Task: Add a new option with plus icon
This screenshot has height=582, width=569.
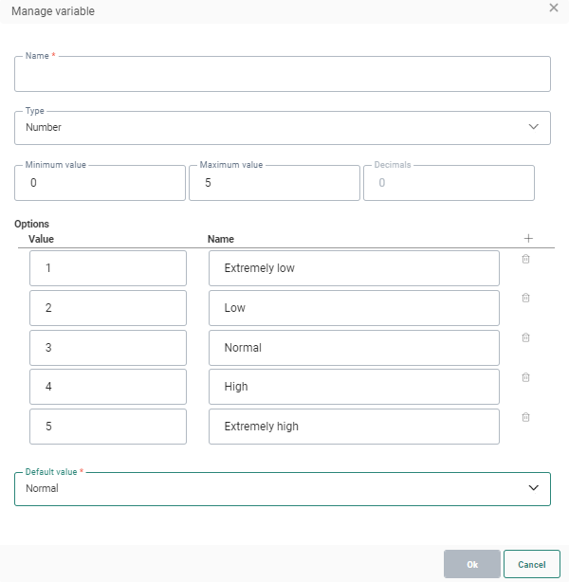Action: (528, 238)
